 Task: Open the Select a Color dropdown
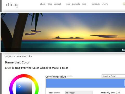click(x=113, y=76)
